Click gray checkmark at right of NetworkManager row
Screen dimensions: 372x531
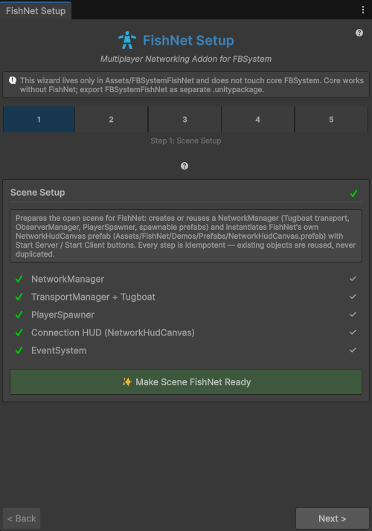click(x=353, y=279)
